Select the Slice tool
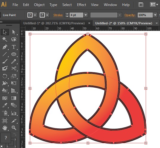 14,121
